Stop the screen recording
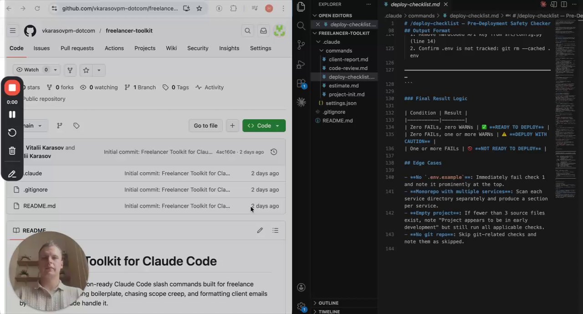This screenshot has height=314, width=583. (12, 88)
